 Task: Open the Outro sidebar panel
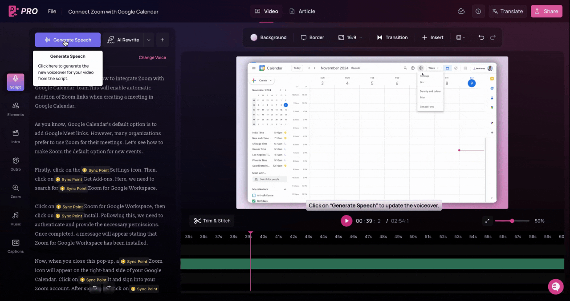16,164
